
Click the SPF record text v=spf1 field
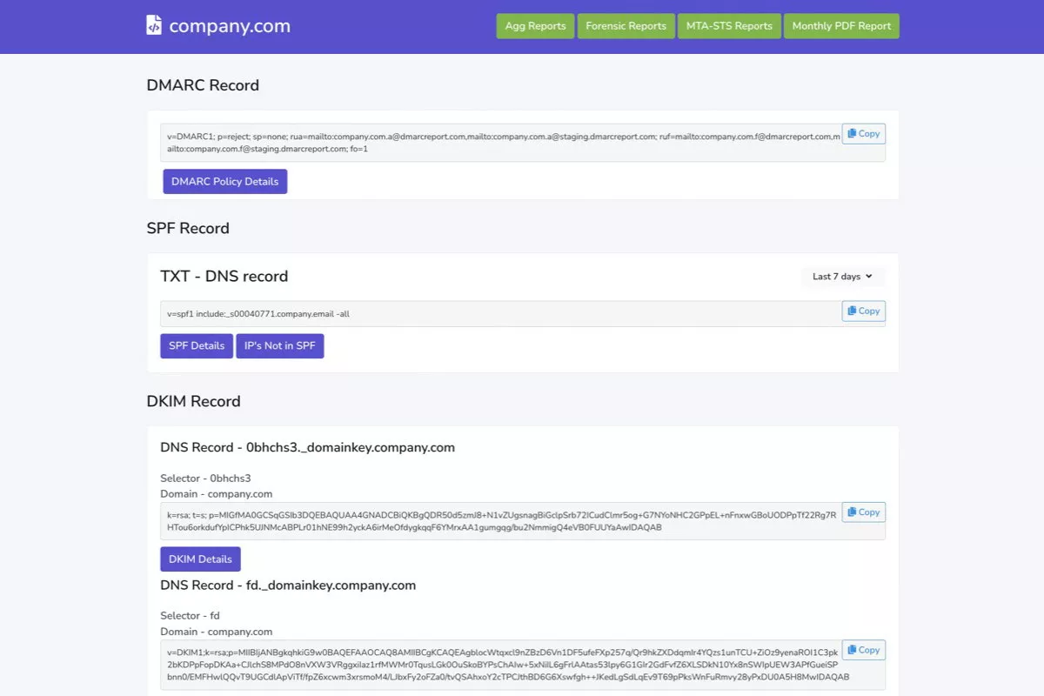tap(500, 313)
